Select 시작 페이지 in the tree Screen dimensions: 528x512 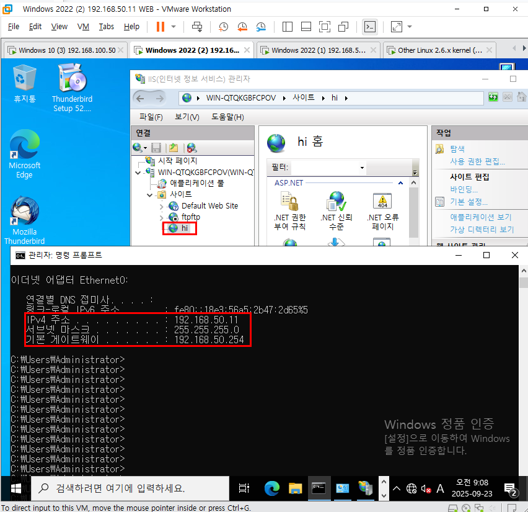pyautogui.click(x=177, y=161)
